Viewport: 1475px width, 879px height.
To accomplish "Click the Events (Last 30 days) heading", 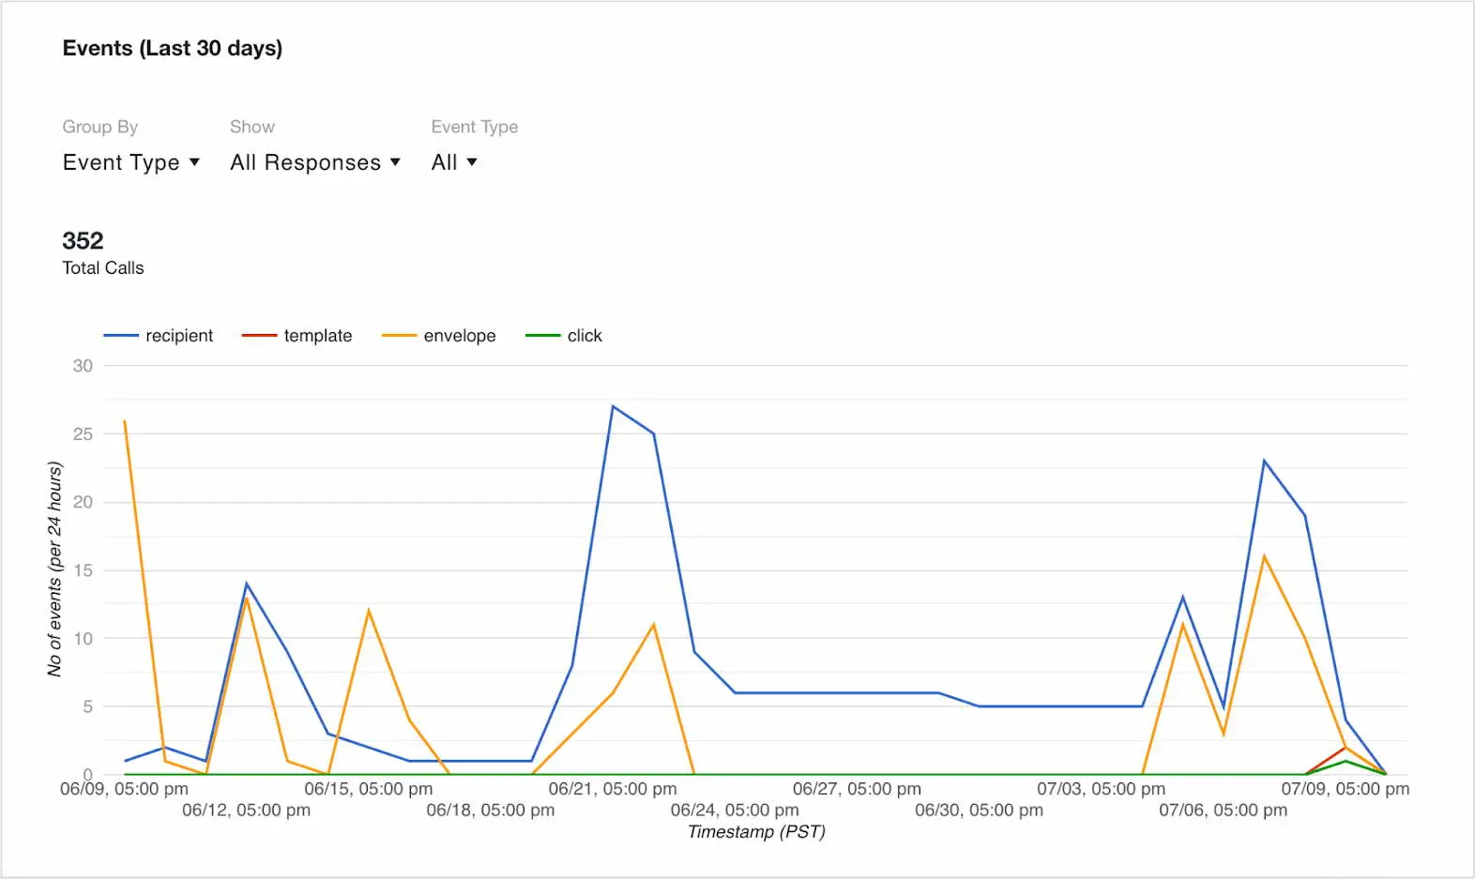I will click(173, 48).
